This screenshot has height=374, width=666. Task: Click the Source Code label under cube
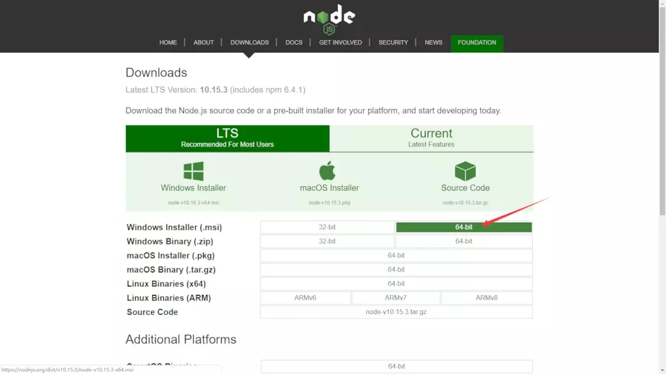coord(465,187)
